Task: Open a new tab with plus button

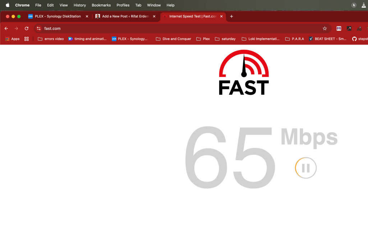Action: coord(231,16)
